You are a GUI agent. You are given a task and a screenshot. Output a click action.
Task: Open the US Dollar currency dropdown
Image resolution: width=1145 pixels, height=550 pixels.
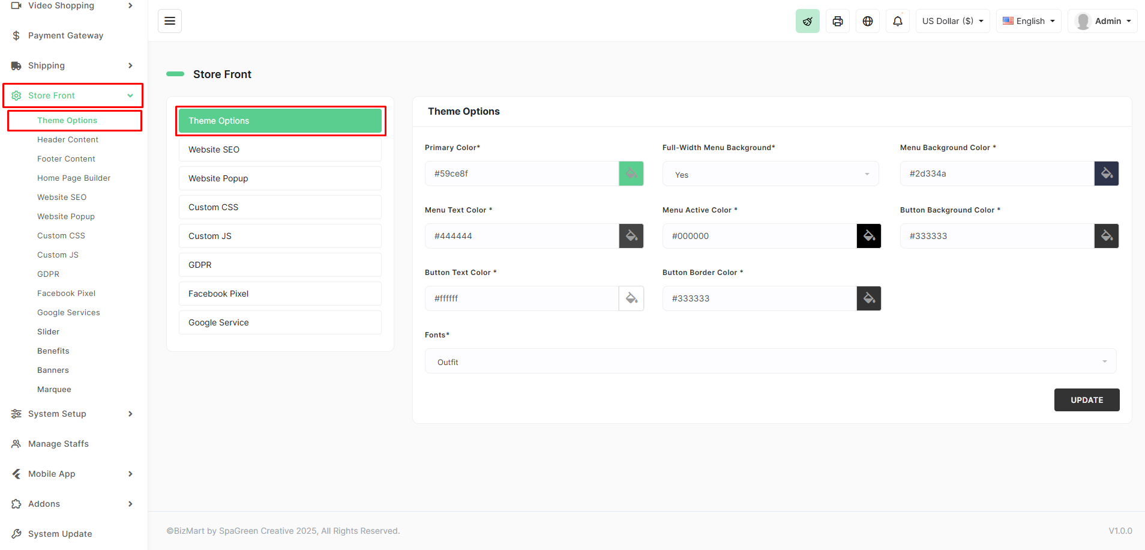pos(952,21)
